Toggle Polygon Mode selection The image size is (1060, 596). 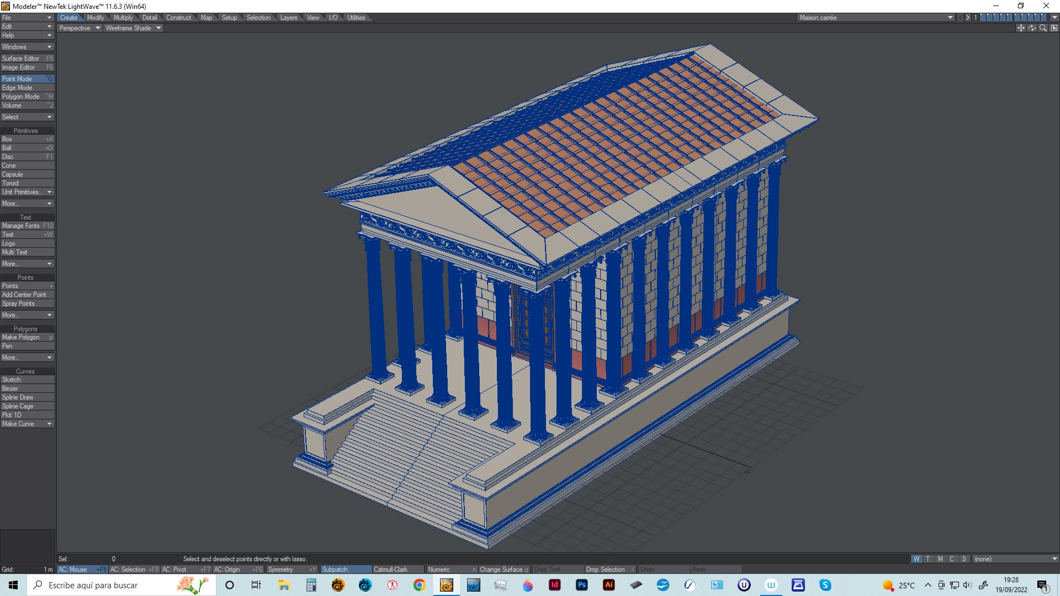click(27, 97)
